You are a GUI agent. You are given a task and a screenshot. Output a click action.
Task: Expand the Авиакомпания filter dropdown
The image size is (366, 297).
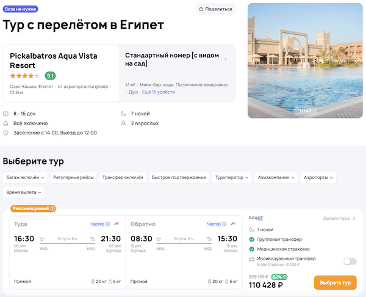click(x=276, y=177)
